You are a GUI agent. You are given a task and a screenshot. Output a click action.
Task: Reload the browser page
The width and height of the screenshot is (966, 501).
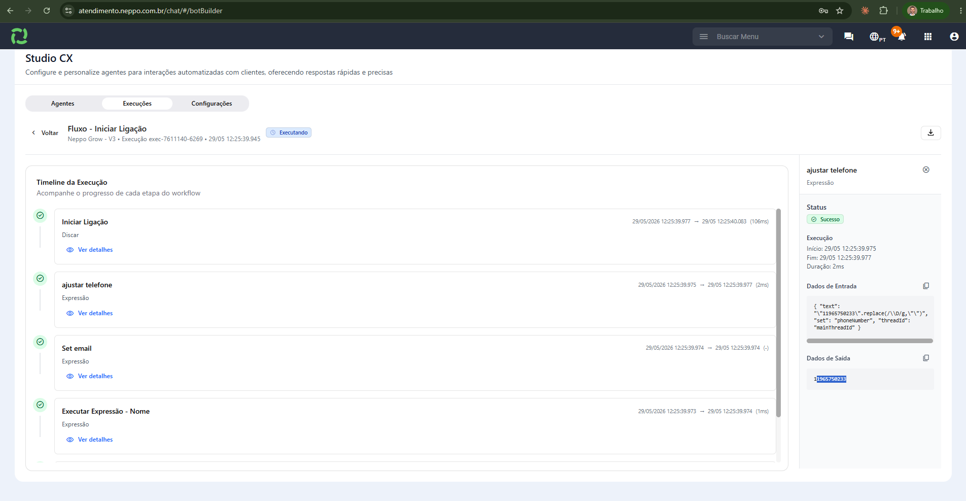coord(47,11)
